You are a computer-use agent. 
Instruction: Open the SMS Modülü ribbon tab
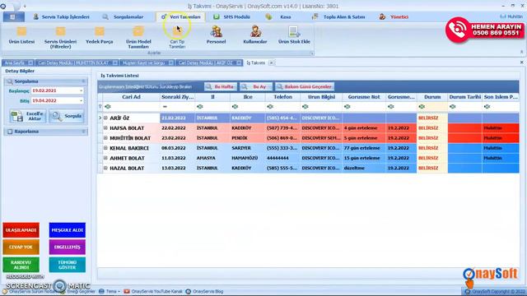pyautogui.click(x=232, y=16)
